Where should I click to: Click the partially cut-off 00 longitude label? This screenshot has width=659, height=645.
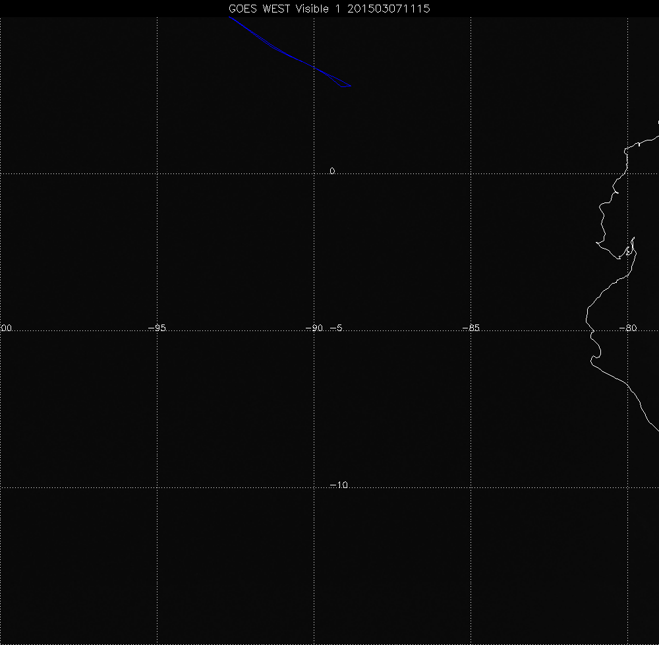point(6,328)
